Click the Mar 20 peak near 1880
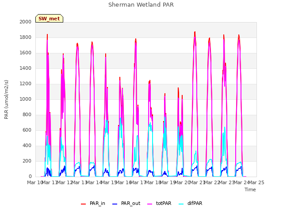283x212 pixels. (x=195, y=32)
